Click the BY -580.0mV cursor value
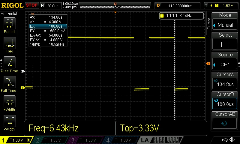The width and height of the screenshot is (240, 144). [57, 31]
